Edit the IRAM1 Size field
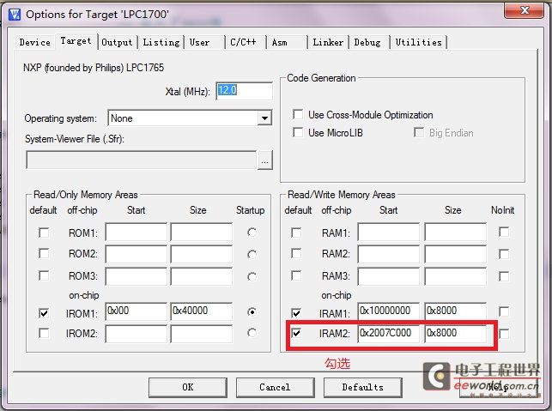 455,311
